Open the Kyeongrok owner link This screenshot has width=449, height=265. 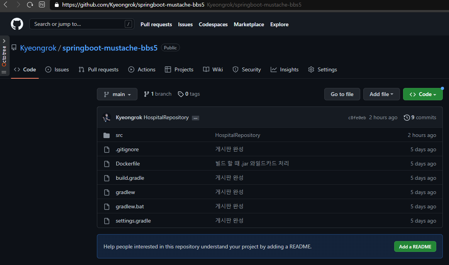(x=38, y=48)
